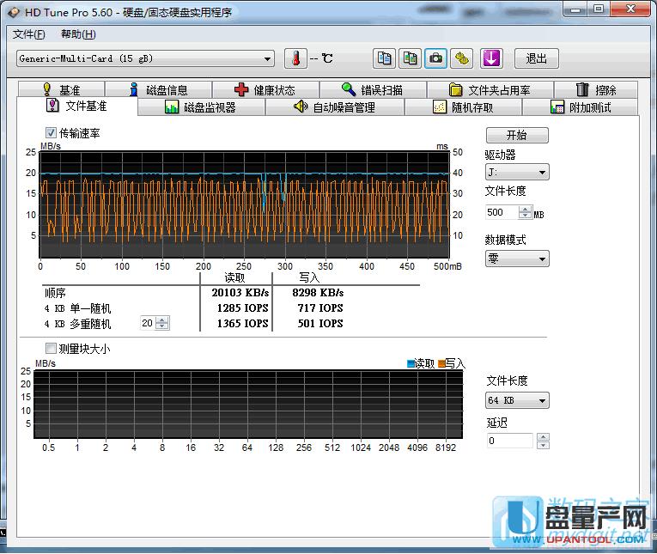657x554 pixels.
Task: Open the 帮助(H) help menu
Action: click(x=78, y=34)
